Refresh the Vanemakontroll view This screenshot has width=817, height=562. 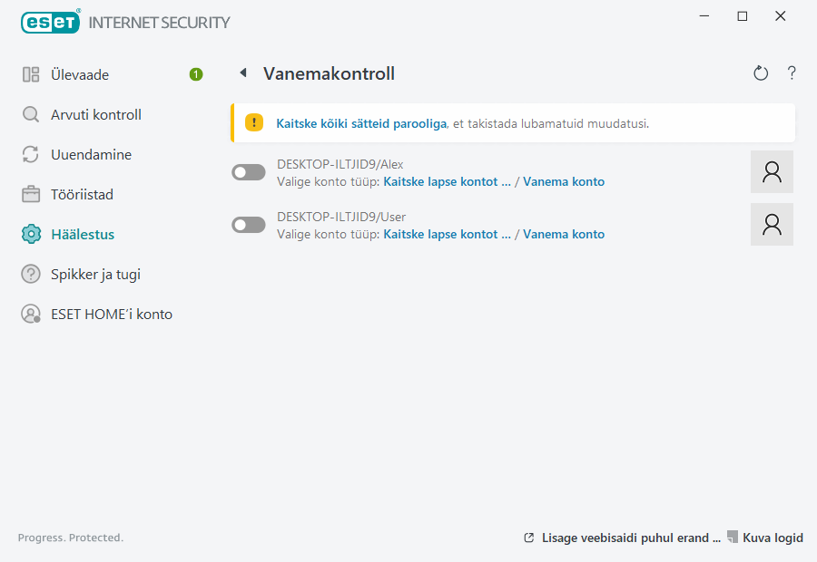tap(761, 73)
